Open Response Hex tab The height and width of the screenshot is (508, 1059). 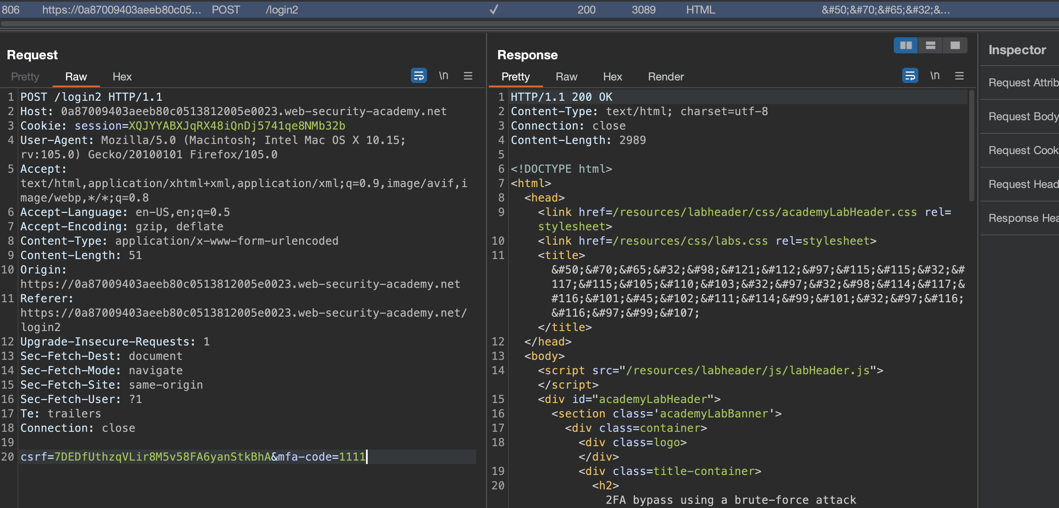(x=613, y=77)
